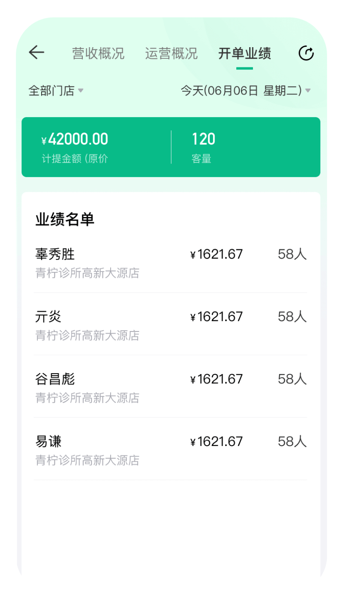343x609 pixels.
Task: Tap the 58人 count for 易谦
Action: pyautogui.click(x=292, y=442)
